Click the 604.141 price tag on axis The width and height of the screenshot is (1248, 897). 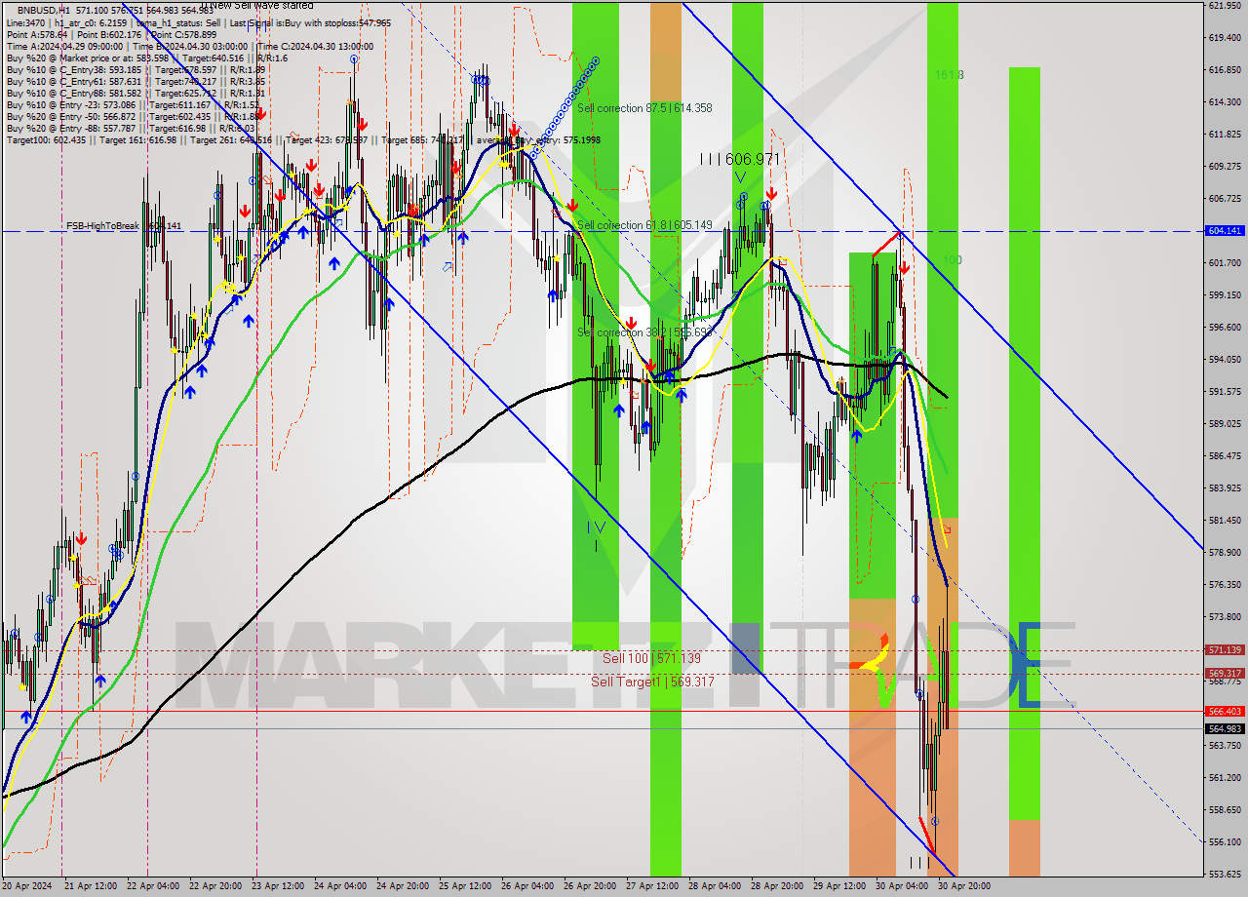(x=1225, y=231)
